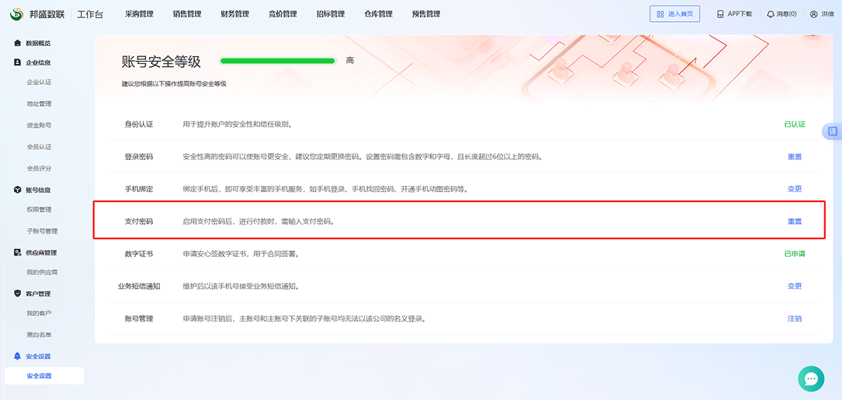Click the 消息 bell icon
Image resolution: width=842 pixels, height=400 pixels.
point(770,14)
